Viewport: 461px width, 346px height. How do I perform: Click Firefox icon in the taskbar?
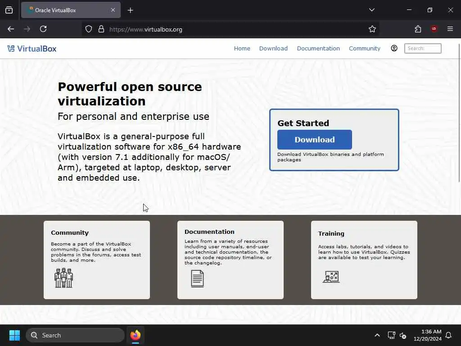pos(136,335)
